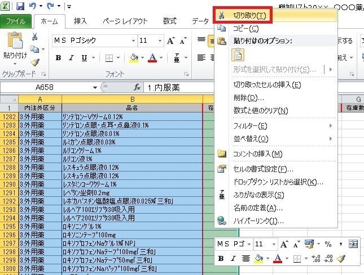The image size is (364, 275).
Task: Click the Format Painter brush in ribbon
Action: pyautogui.click(x=35, y=62)
